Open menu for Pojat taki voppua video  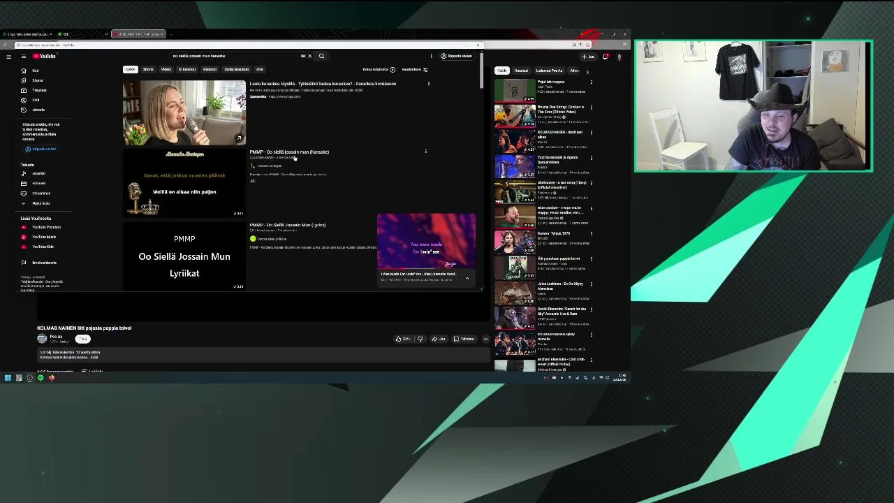tap(591, 82)
